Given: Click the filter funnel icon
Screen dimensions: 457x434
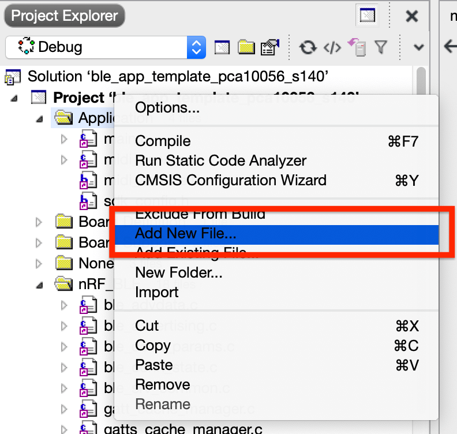Looking at the screenshot, I should (381, 47).
